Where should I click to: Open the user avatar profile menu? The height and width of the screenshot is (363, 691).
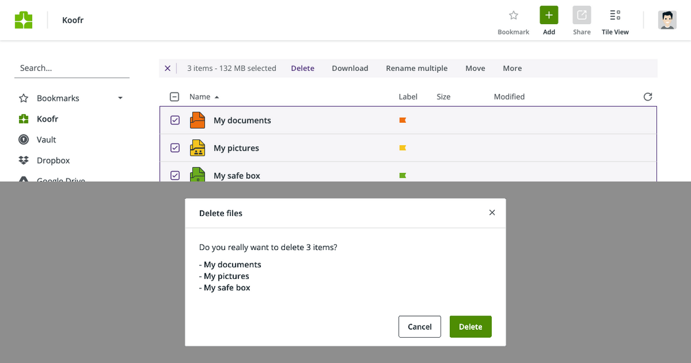(667, 20)
